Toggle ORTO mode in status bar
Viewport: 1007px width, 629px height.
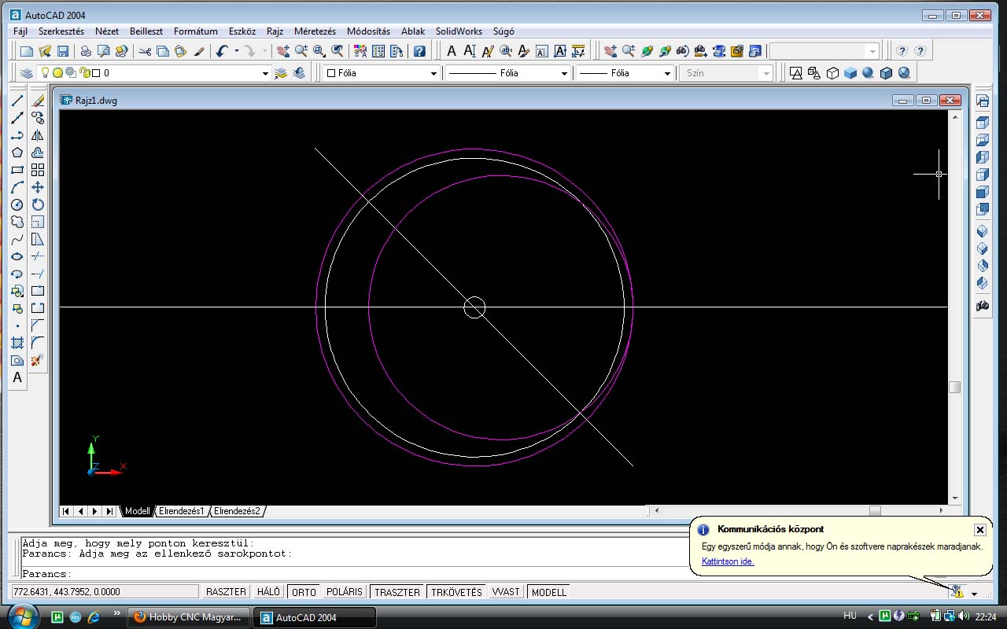[x=304, y=592]
